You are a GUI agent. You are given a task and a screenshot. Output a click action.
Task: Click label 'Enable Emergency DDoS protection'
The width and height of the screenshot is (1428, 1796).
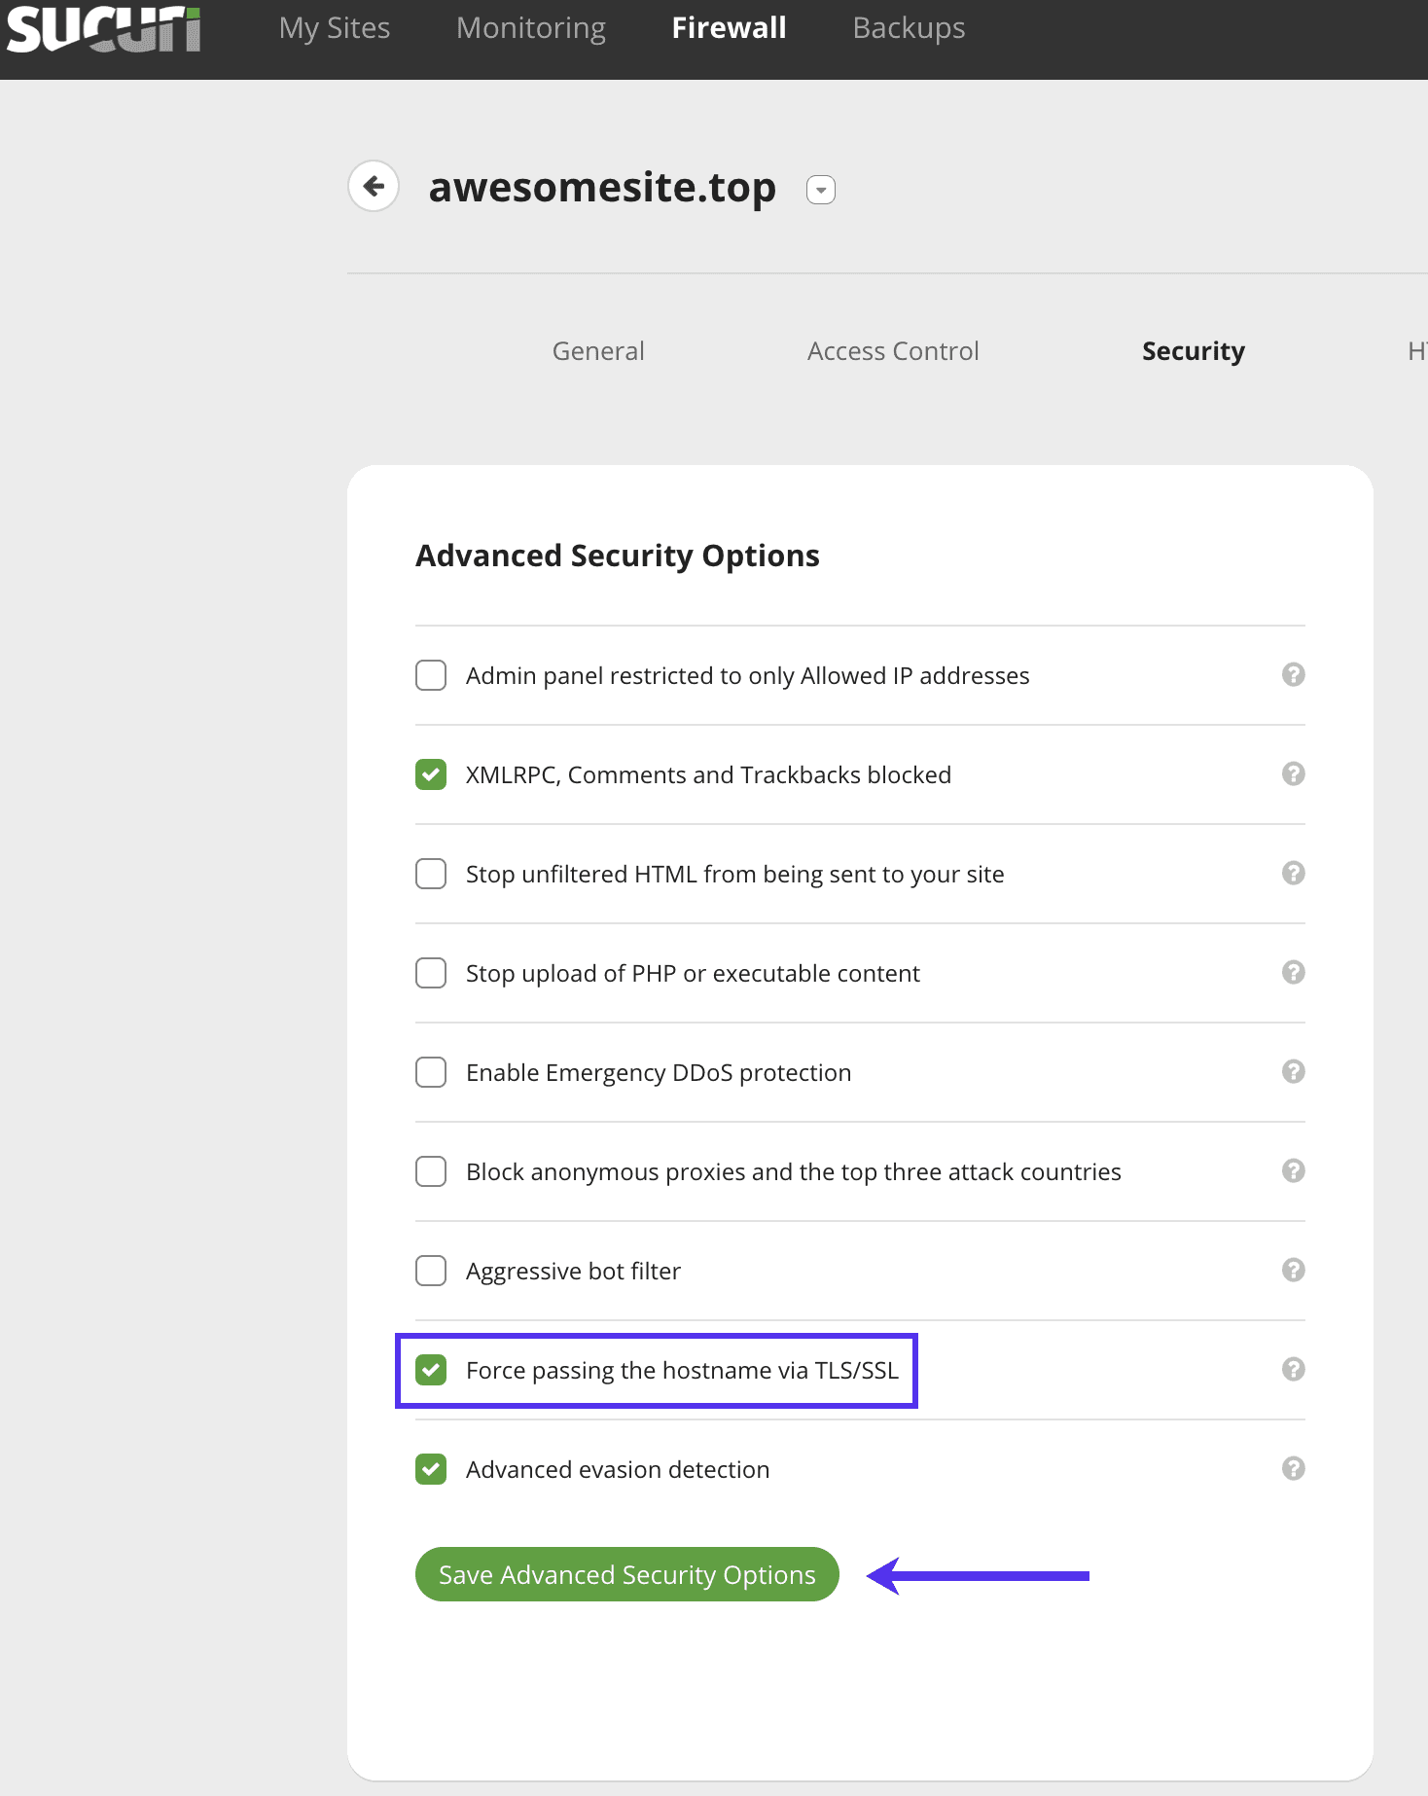659,1073
